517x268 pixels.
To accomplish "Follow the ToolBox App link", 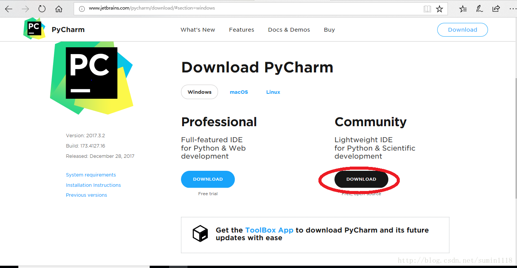I will (x=269, y=230).
